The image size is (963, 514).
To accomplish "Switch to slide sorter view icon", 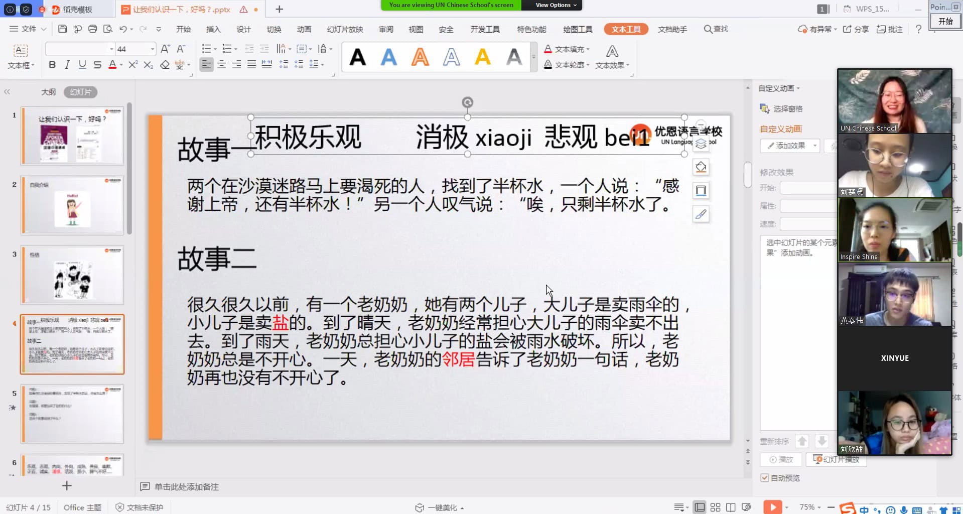I will click(x=715, y=507).
